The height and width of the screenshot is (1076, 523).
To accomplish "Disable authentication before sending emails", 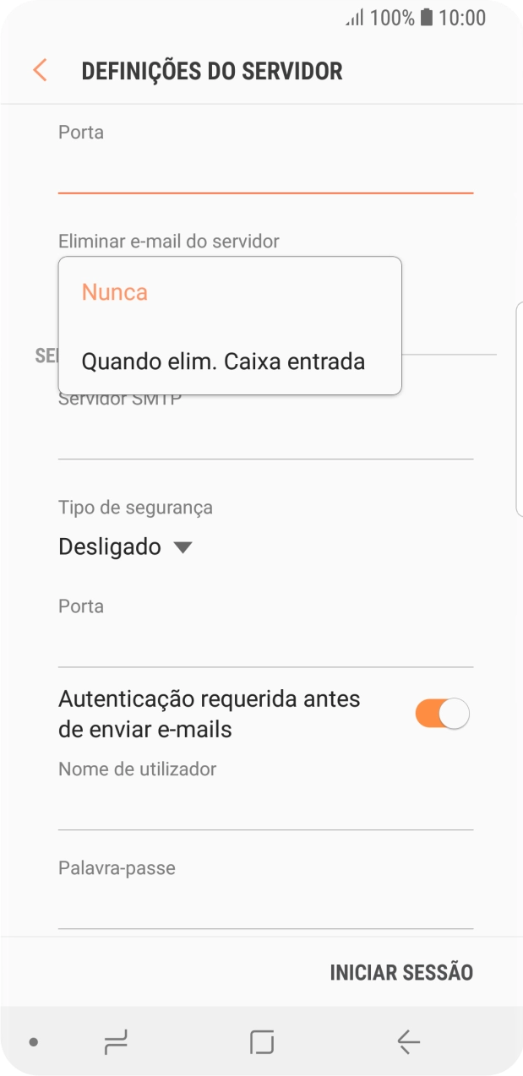I will click(440, 713).
